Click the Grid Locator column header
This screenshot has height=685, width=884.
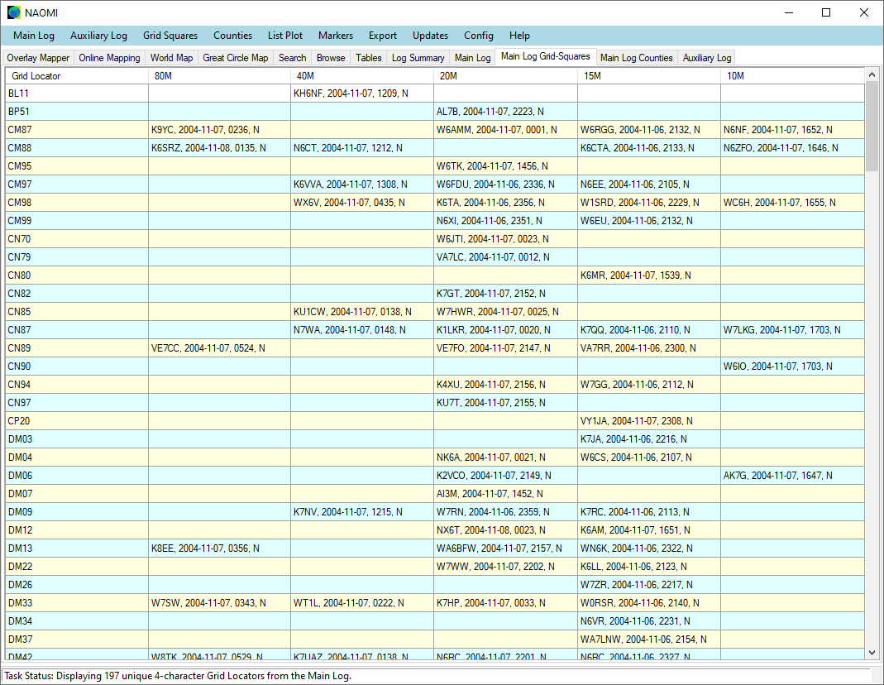click(x=77, y=76)
